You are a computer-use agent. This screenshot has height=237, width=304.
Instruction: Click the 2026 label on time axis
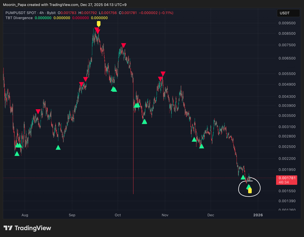click(x=258, y=215)
